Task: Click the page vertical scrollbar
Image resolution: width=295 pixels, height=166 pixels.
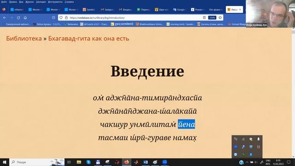Action: coord(293,93)
